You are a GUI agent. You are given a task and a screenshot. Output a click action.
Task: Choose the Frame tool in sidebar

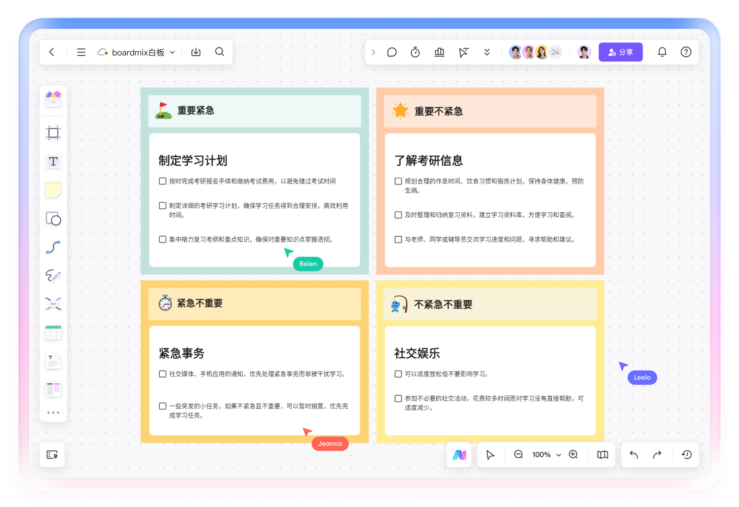coord(53,133)
